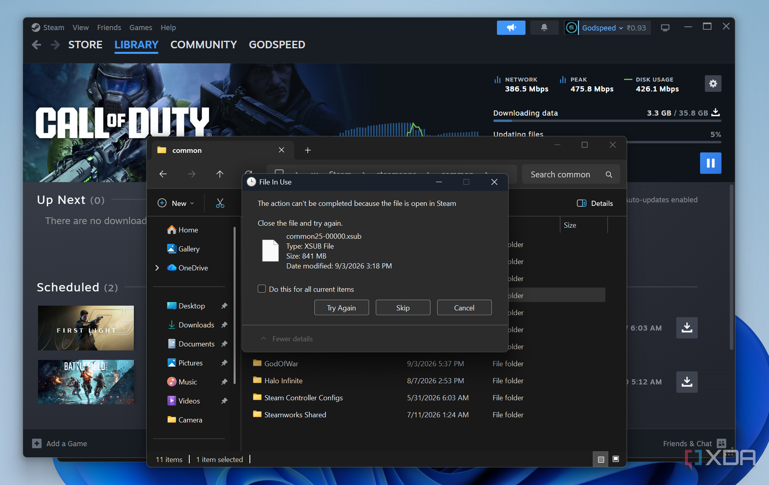Screen dimensions: 769x485
Task: Open Steam notifications bell
Action: [544, 28]
